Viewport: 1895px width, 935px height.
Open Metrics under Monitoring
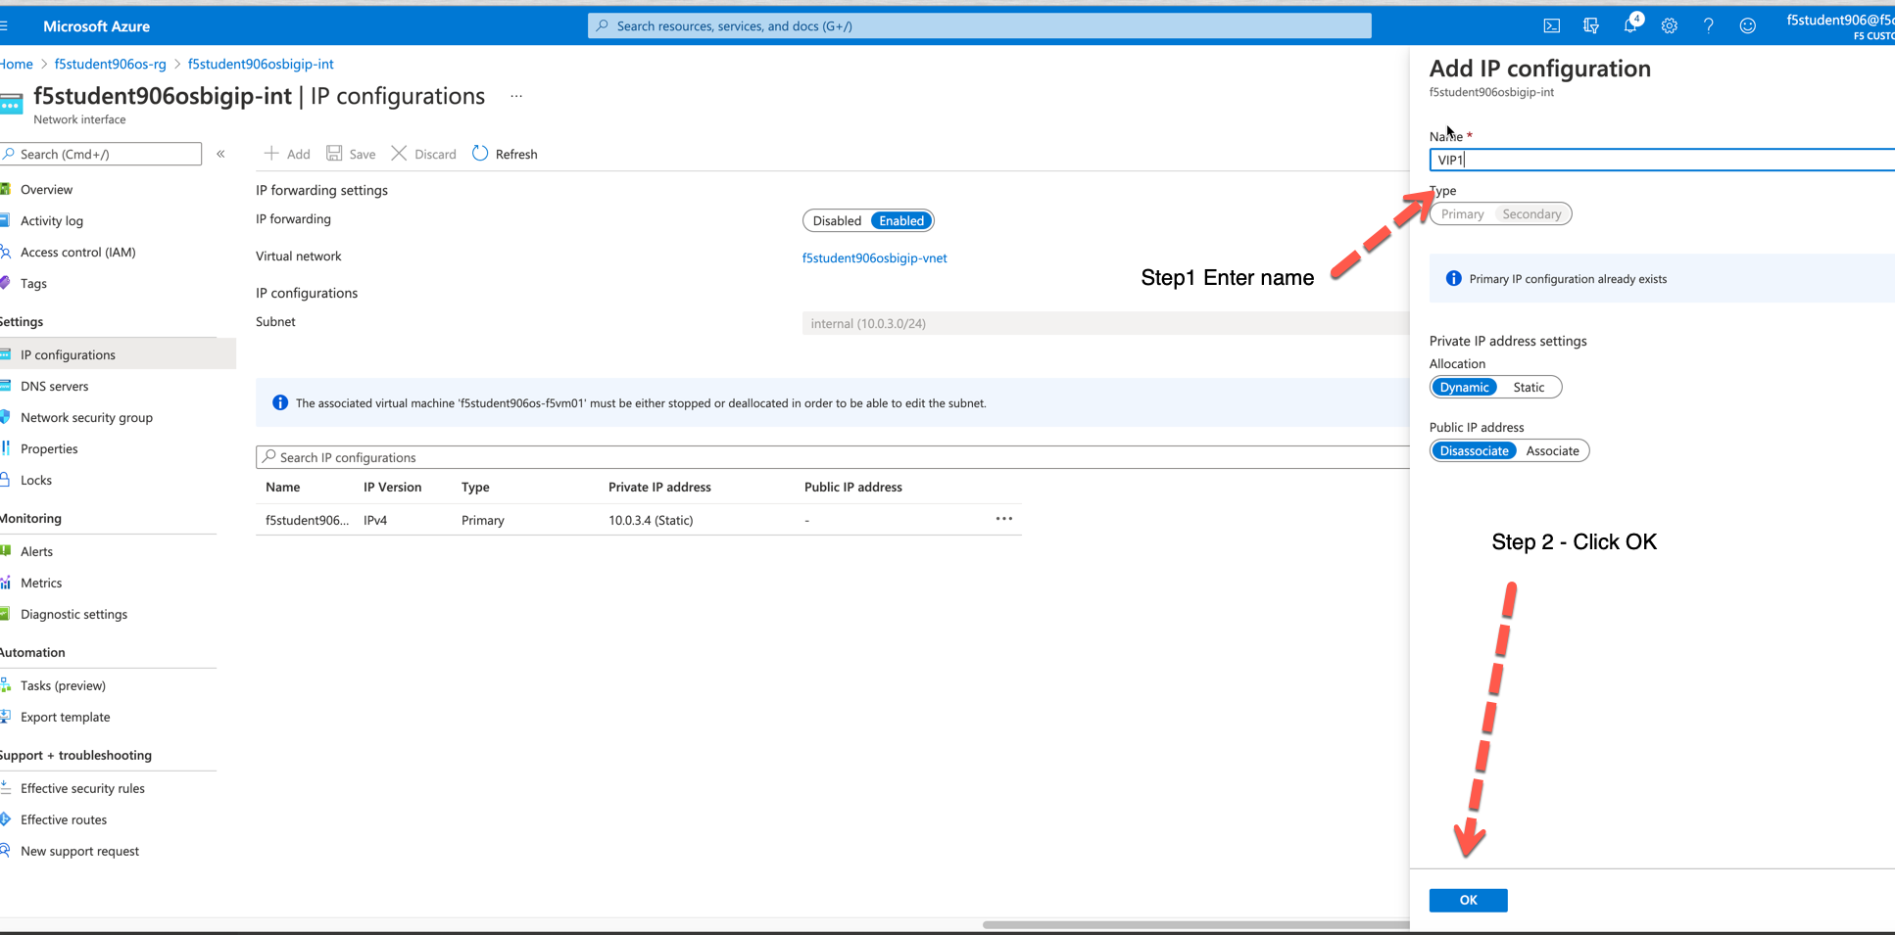coord(41,583)
